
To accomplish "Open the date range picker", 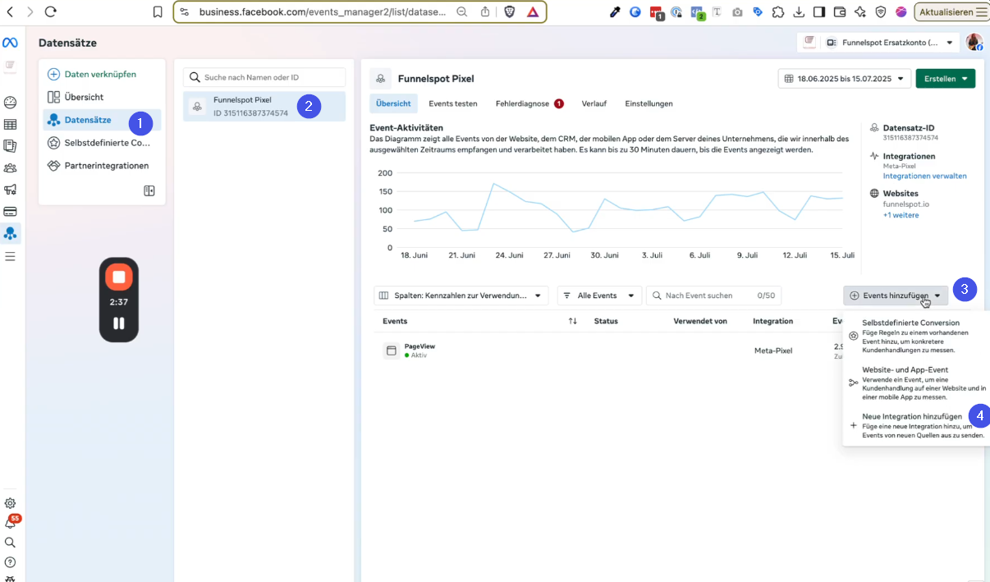I will pyautogui.click(x=844, y=79).
